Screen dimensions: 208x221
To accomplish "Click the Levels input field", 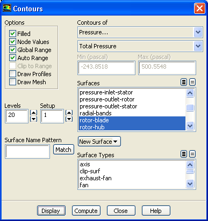I will (17, 116).
